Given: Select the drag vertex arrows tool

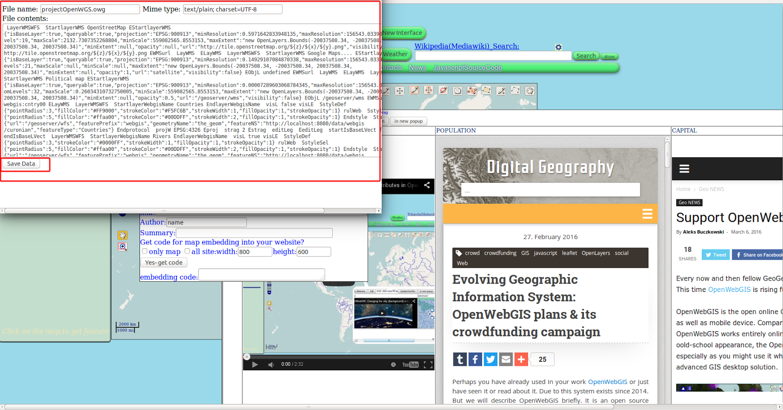Looking at the screenshot, I should 429,90.
